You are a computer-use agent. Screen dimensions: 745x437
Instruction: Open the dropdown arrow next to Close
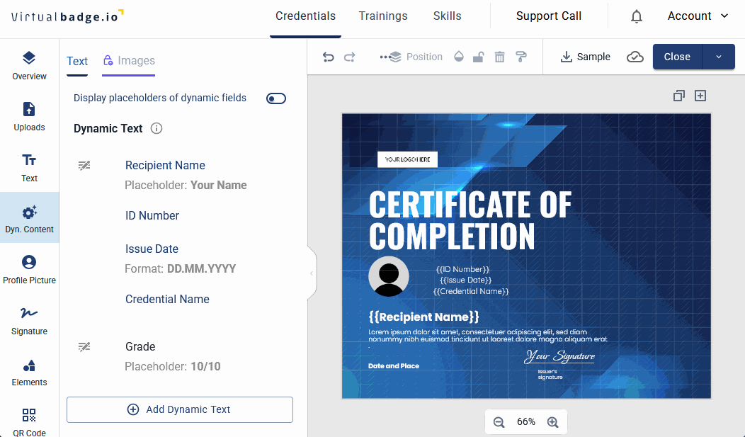click(719, 57)
